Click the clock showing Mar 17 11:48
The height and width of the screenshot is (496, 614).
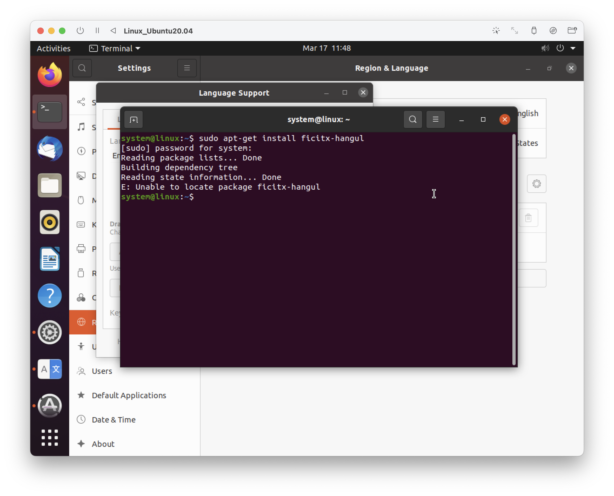pos(326,48)
